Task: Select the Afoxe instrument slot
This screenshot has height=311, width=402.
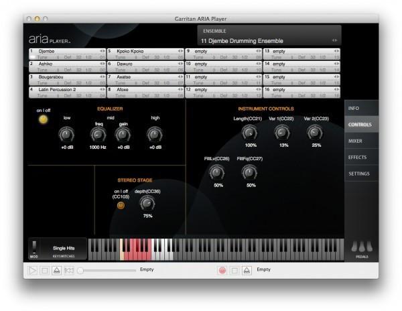Action: [145, 92]
